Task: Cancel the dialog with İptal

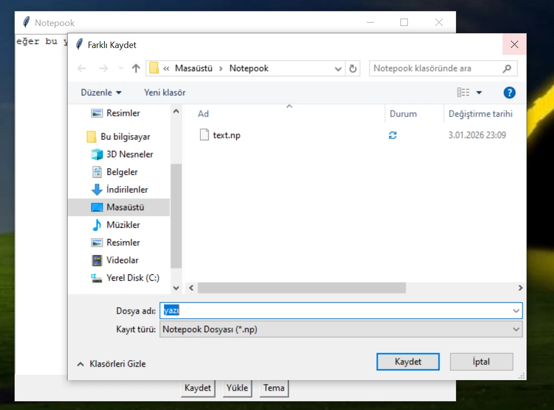Action: tap(481, 362)
